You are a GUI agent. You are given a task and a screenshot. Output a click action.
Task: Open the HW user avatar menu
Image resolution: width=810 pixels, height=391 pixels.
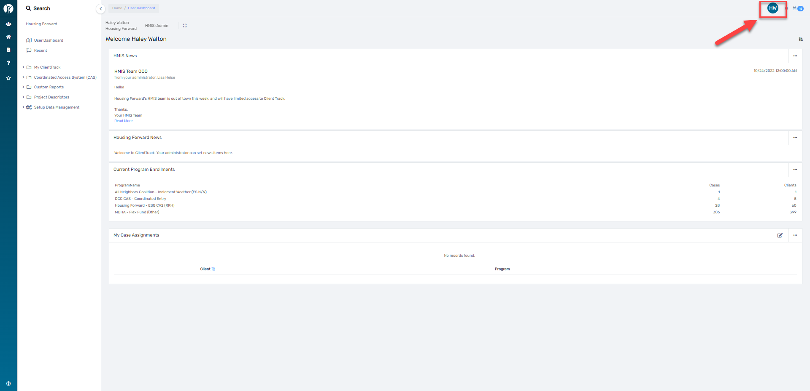772,8
